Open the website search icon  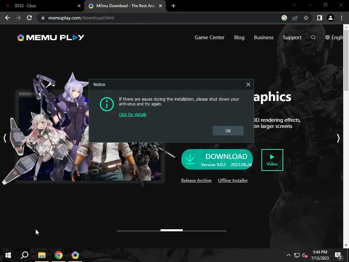313,38
